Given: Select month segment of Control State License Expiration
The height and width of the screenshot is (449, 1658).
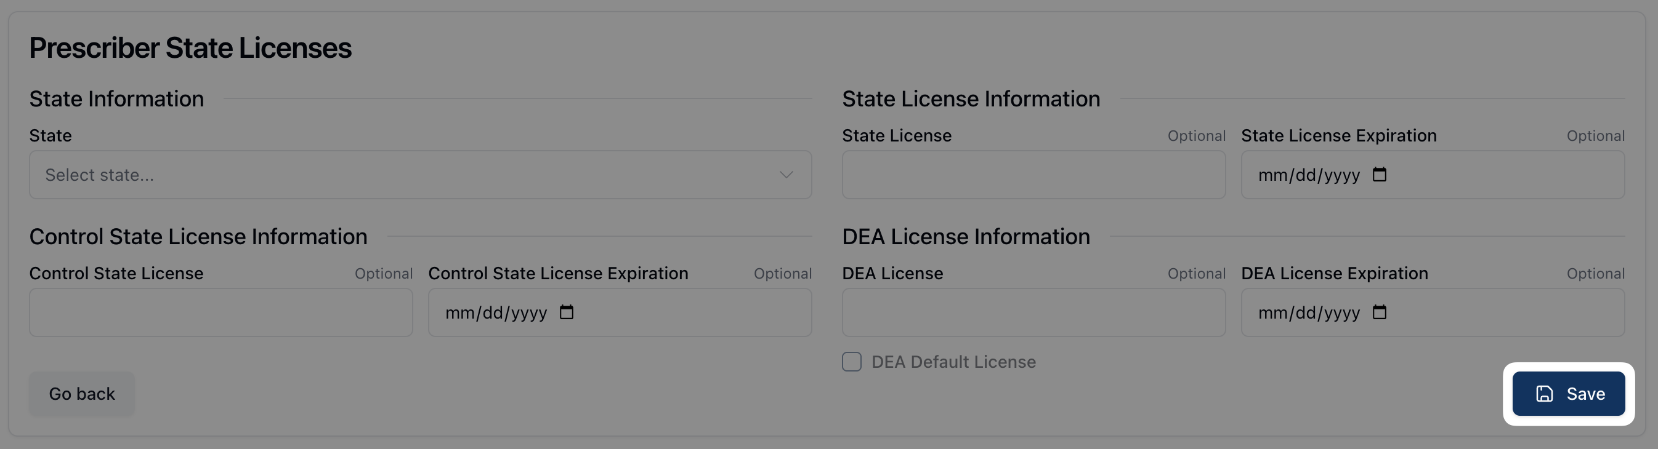Looking at the screenshot, I should coord(459,313).
